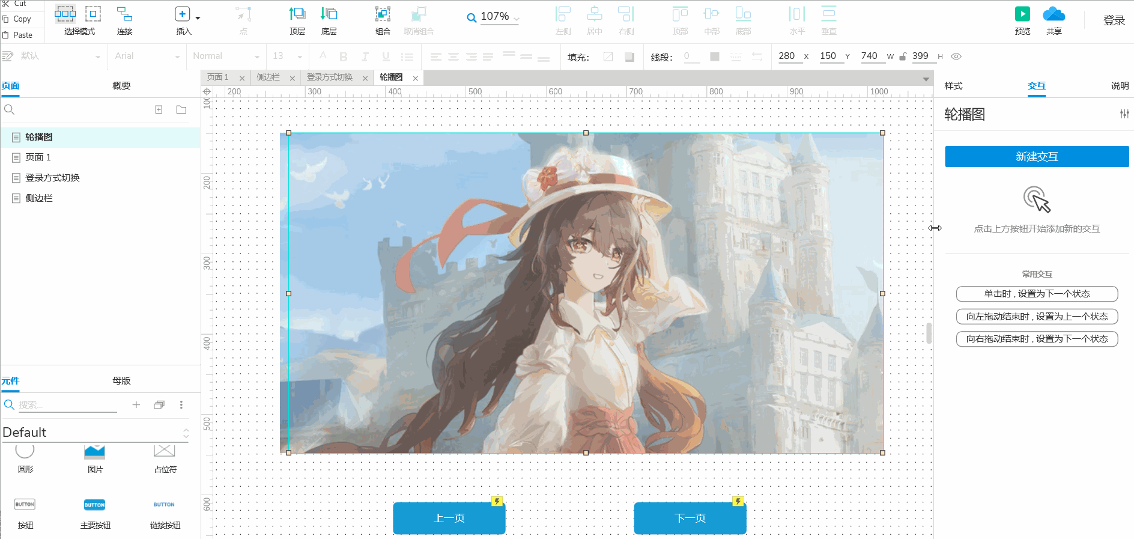The width and height of the screenshot is (1134, 539).
Task: Click the library options three-dot icon
Action: [x=181, y=405]
